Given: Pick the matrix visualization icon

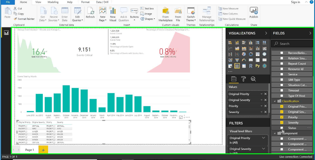Looking at the screenshot, I should click(x=244, y=66).
